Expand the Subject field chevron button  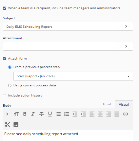[126, 26]
